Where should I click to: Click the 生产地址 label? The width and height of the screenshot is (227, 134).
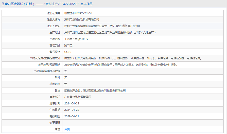(55, 32)
